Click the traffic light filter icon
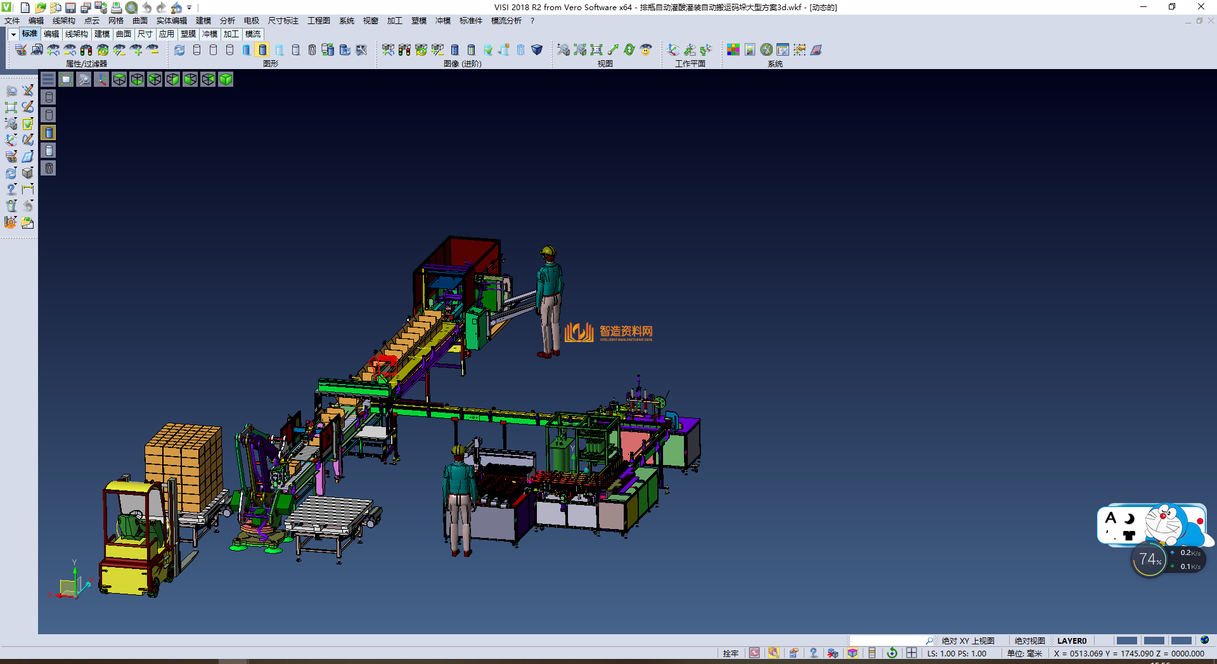The height and width of the screenshot is (664, 1217). [86, 50]
